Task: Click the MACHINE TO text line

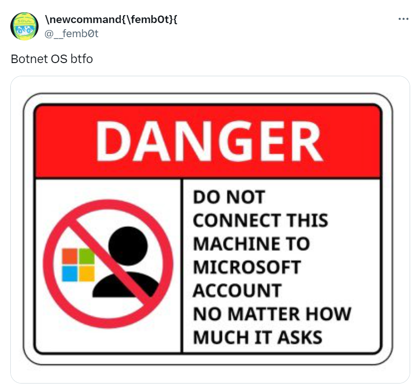Action: click(x=252, y=244)
